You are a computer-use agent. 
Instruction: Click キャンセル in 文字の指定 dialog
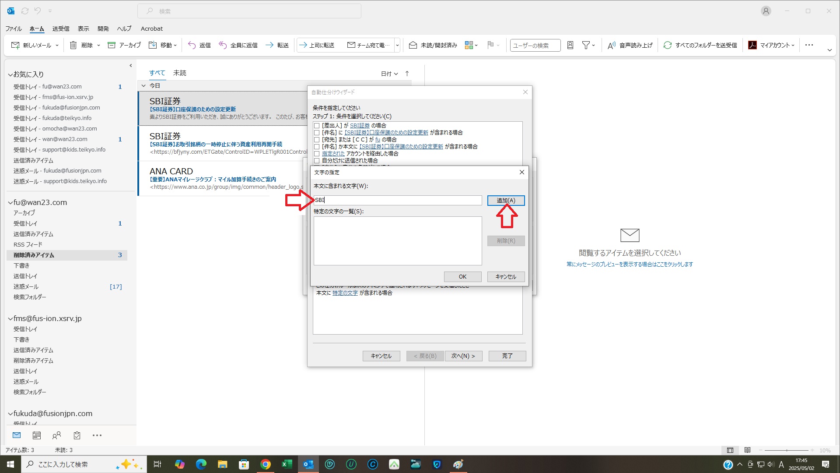point(506,277)
